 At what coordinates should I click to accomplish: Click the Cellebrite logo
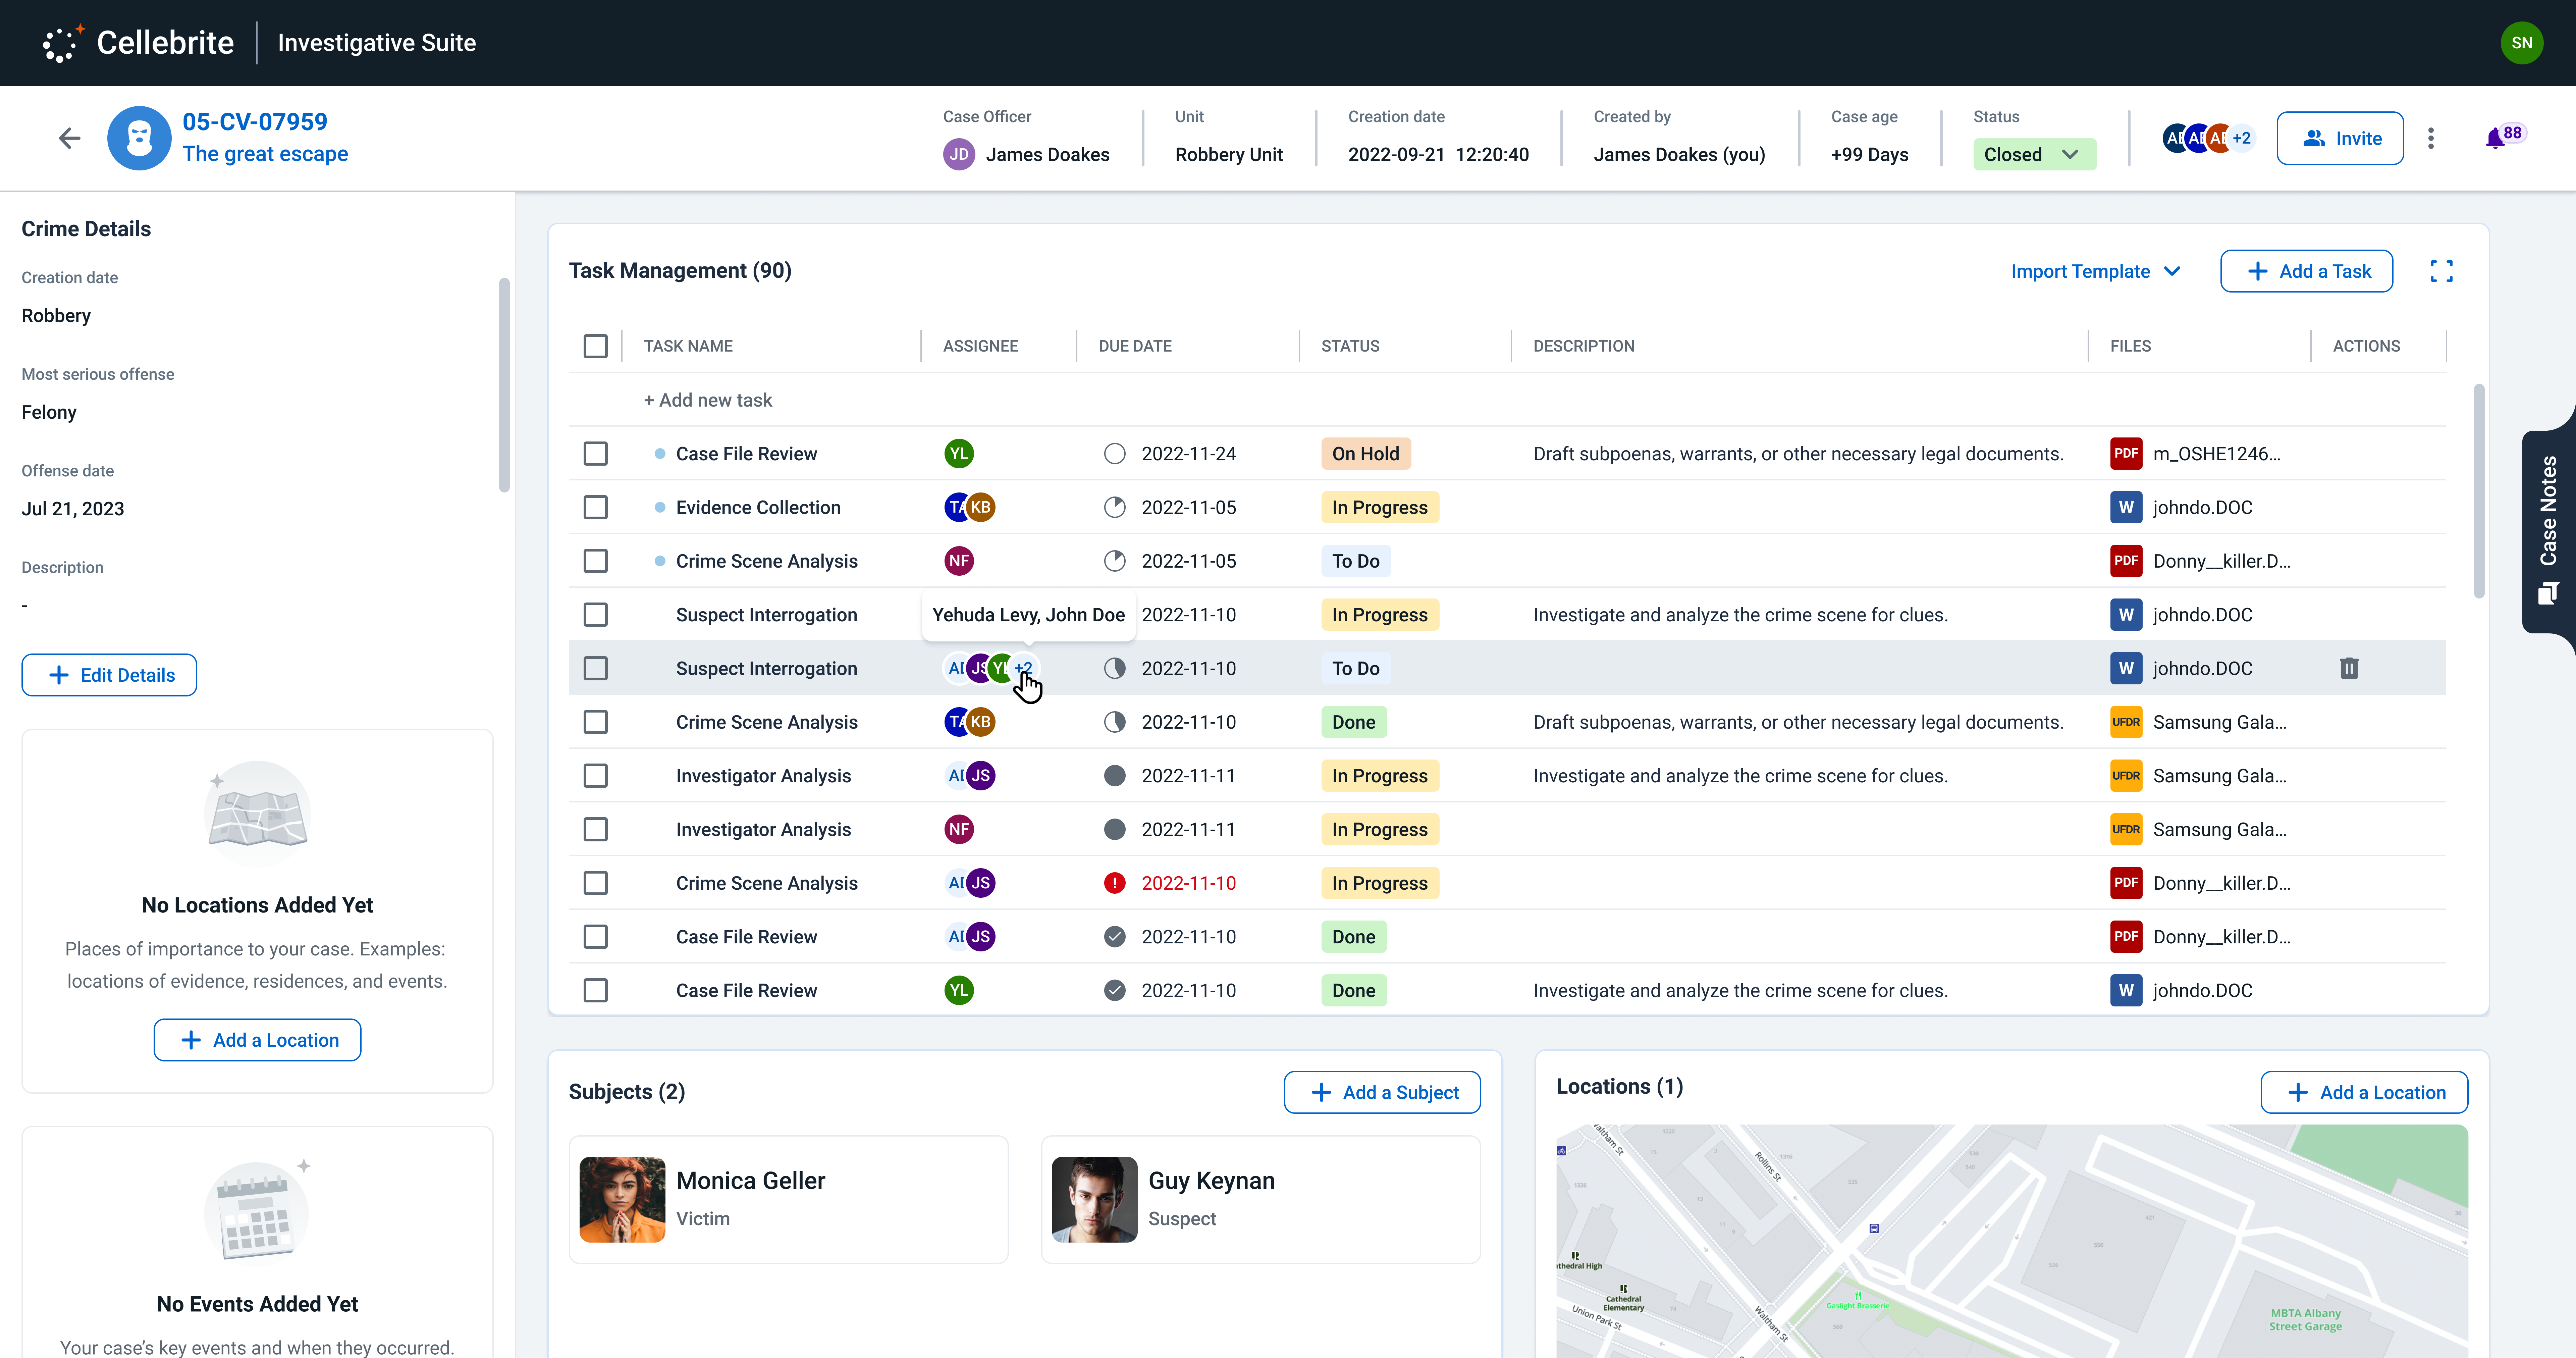[138, 43]
